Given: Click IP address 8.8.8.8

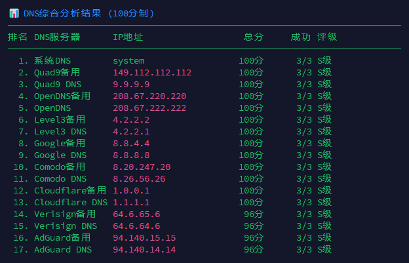Looking at the screenshot, I should coord(131,155).
